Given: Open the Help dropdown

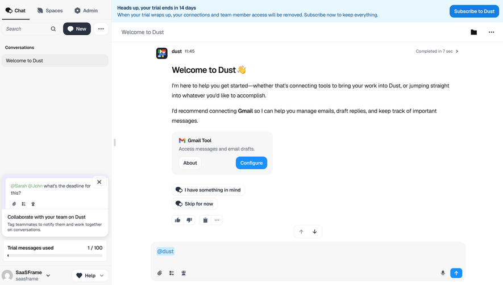Looking at the screenshot, I should pyautogui.click(x=90, y=275).
